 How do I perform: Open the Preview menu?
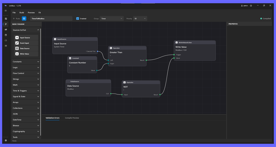[x=31, y=13]
